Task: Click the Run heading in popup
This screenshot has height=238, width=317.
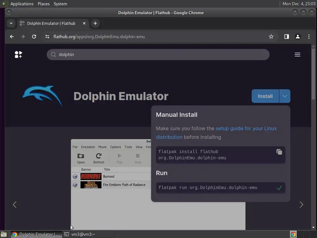Action: tap(162, 173)
